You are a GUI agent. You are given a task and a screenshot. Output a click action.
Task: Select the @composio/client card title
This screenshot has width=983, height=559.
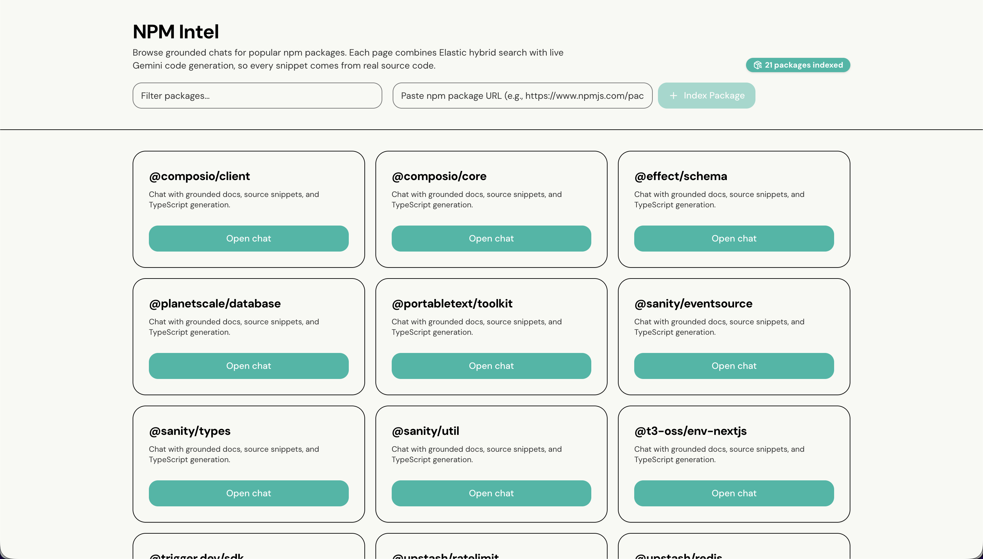click(199, 176)
